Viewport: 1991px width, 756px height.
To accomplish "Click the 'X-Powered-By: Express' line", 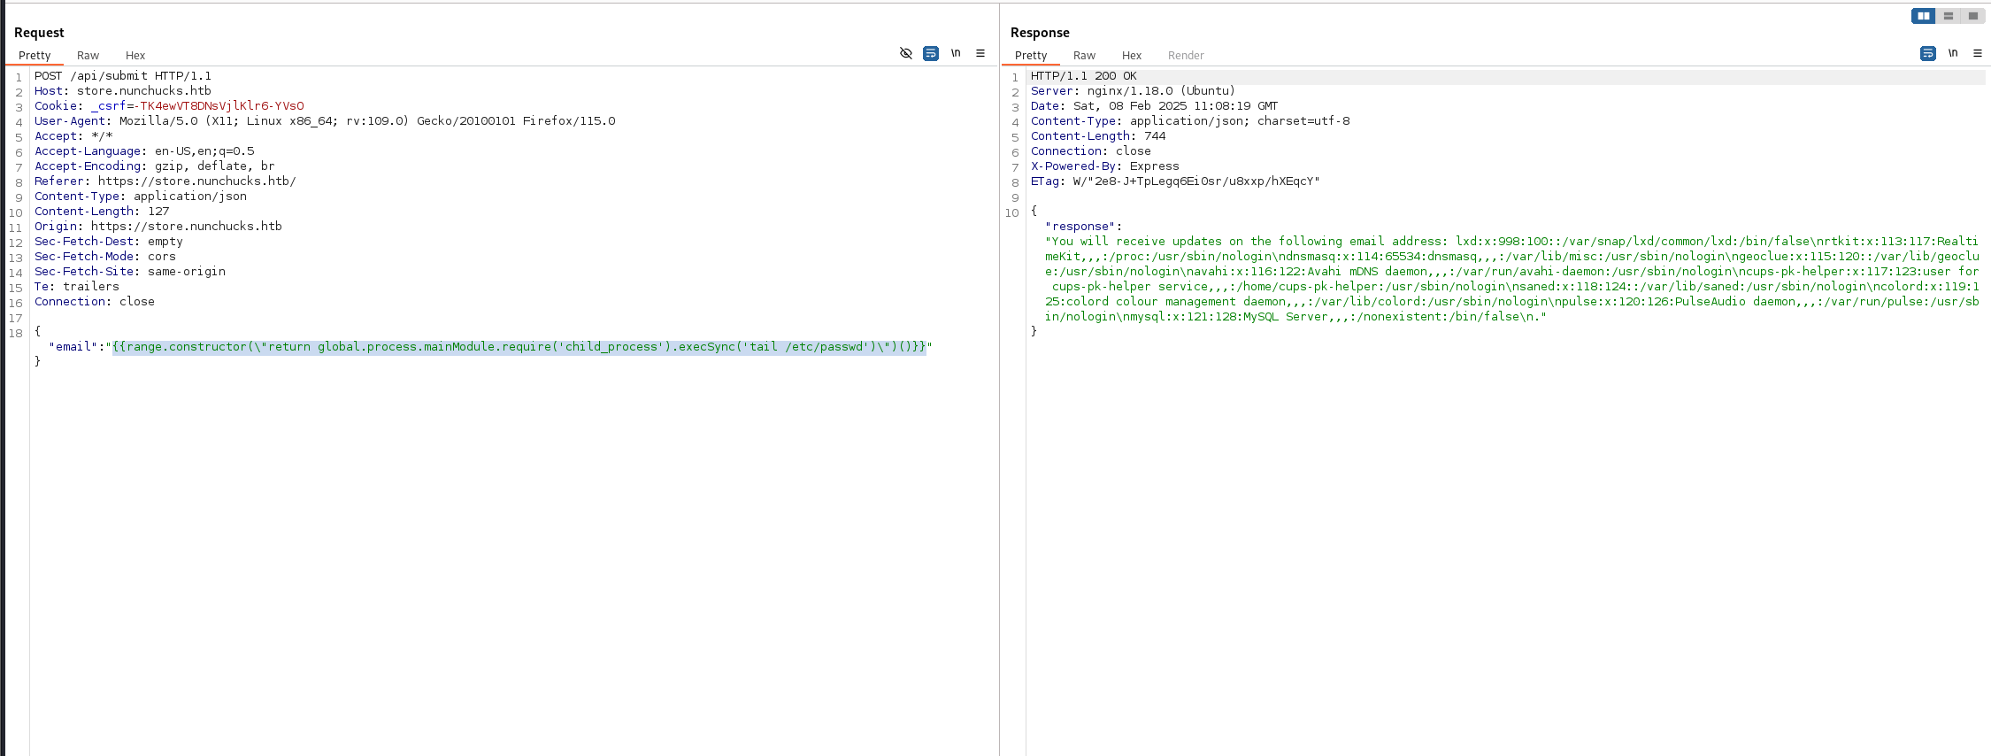I will [1105, 166].
